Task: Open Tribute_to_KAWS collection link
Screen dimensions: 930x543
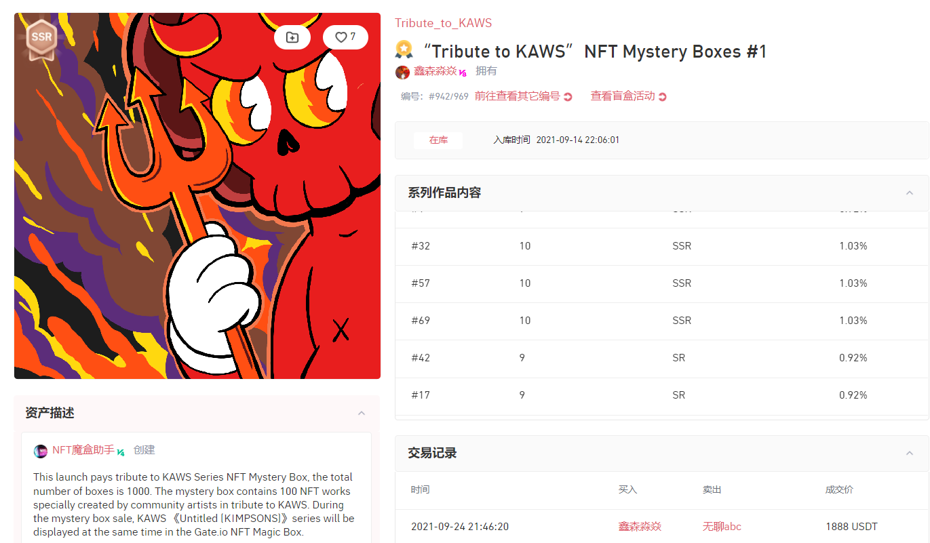Action: 444,23
